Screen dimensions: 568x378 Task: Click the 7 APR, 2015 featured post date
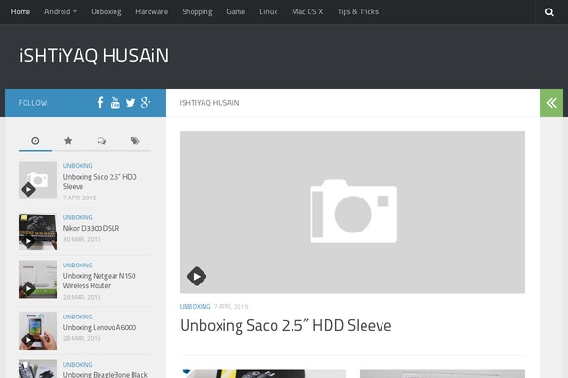tap(231, 307)
